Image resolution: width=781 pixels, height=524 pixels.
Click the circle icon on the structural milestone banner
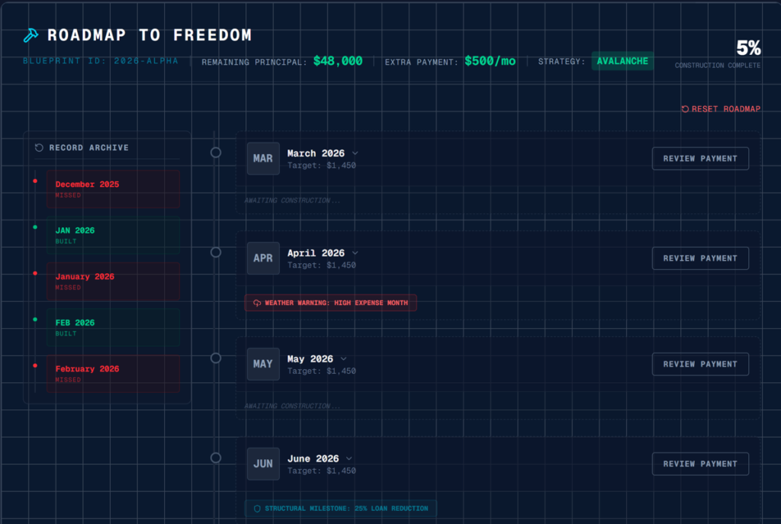(x=256, y=508)
